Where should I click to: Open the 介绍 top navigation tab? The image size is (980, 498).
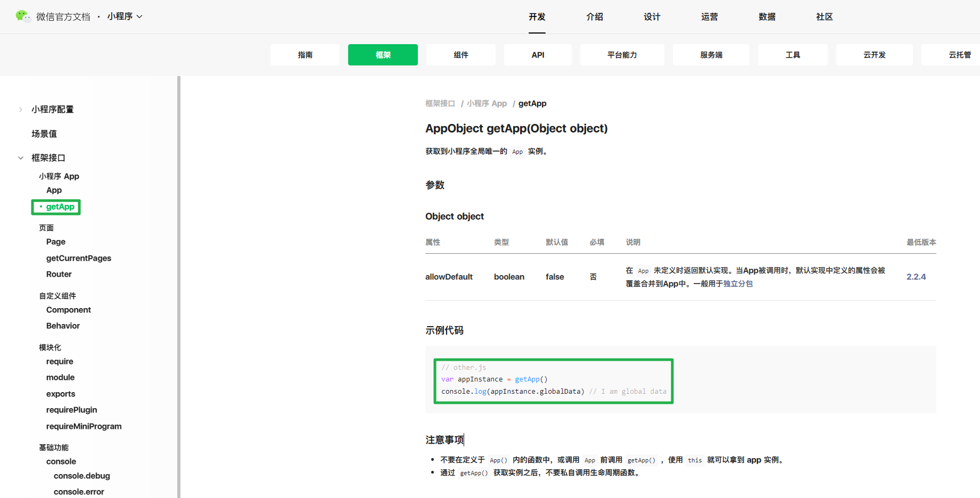coord(595,17)
